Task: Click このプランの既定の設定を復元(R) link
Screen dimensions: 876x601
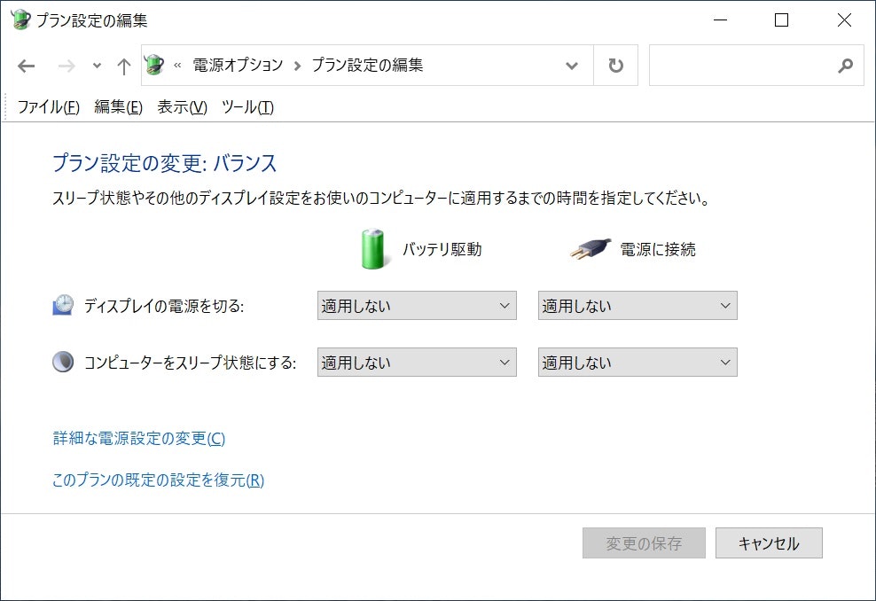Action: 158,480
